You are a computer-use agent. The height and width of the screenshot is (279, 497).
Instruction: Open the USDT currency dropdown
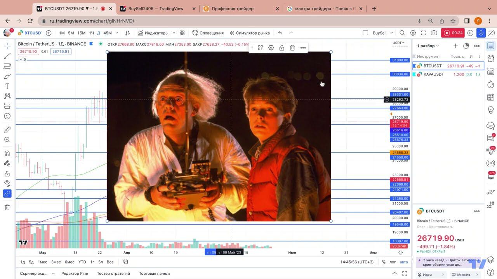(x=398, y=43)
